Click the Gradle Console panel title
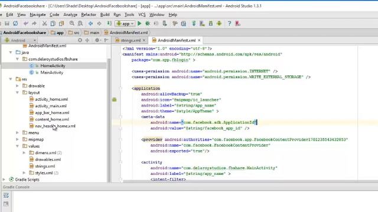The width and height of the screenshot is (378, 212). pos(16,187)
